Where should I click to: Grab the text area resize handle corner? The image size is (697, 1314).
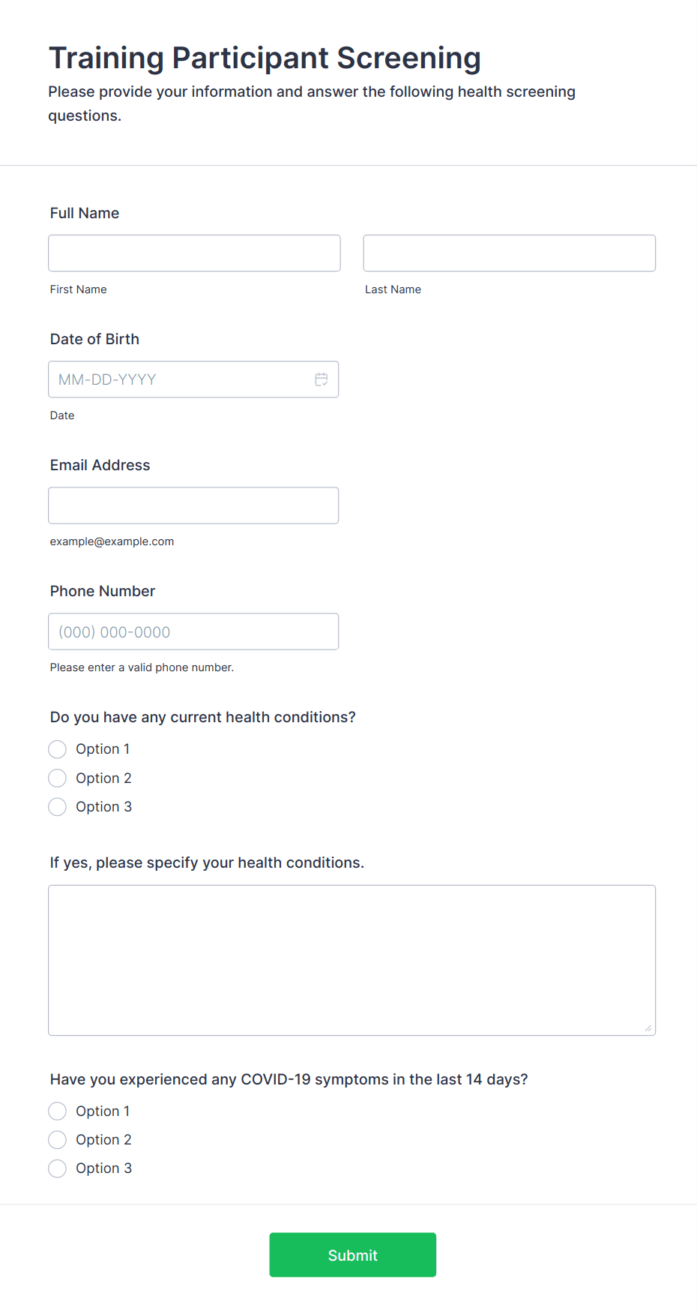point(648,1028)
